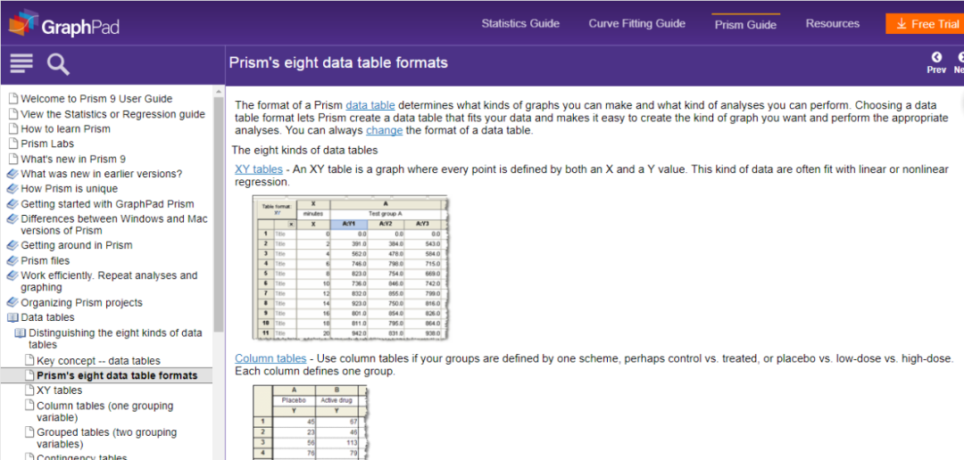The image size is (964, 460).
Task: Open the Resources menu
Action: pyautogui.click(x=833, y=23)
